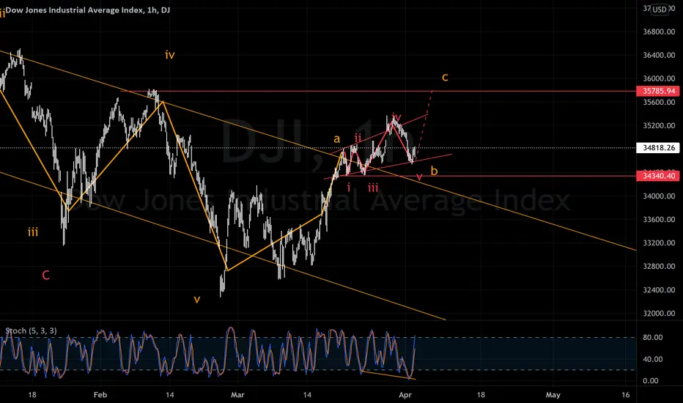683x403 pixels.
Task: Click the red 34340.40 price label
Action: click(659, 176)
